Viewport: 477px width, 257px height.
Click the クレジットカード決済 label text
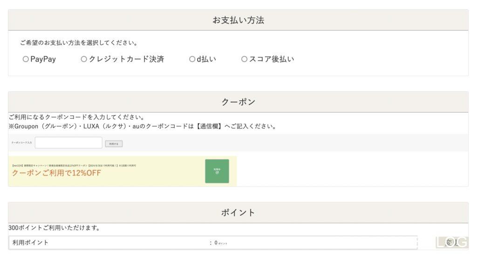point(126,59)
